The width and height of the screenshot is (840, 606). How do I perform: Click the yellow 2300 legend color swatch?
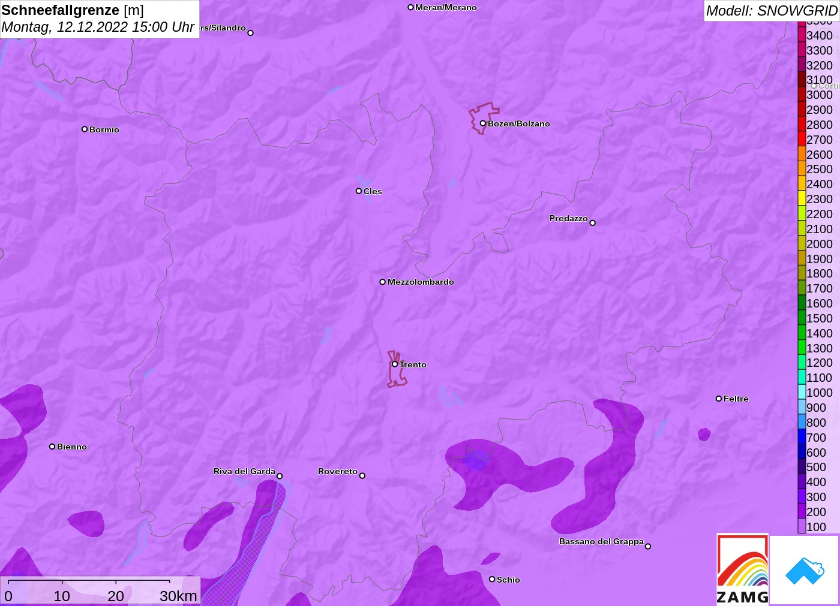point(802,198)
